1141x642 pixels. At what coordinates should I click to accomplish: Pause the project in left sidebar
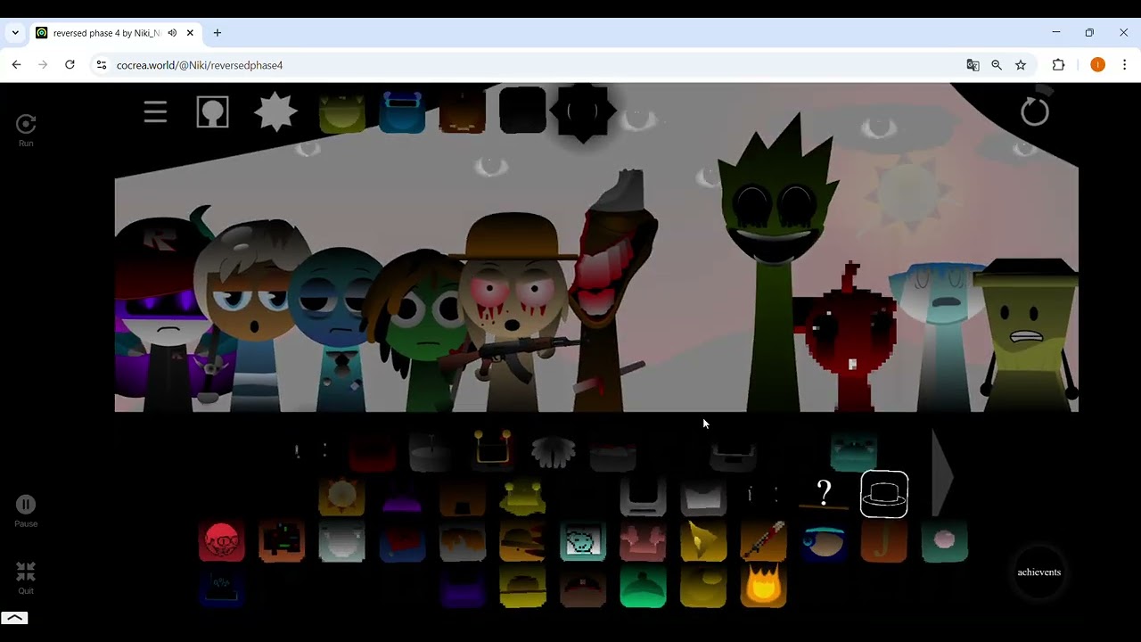click(x=26, y=511)
